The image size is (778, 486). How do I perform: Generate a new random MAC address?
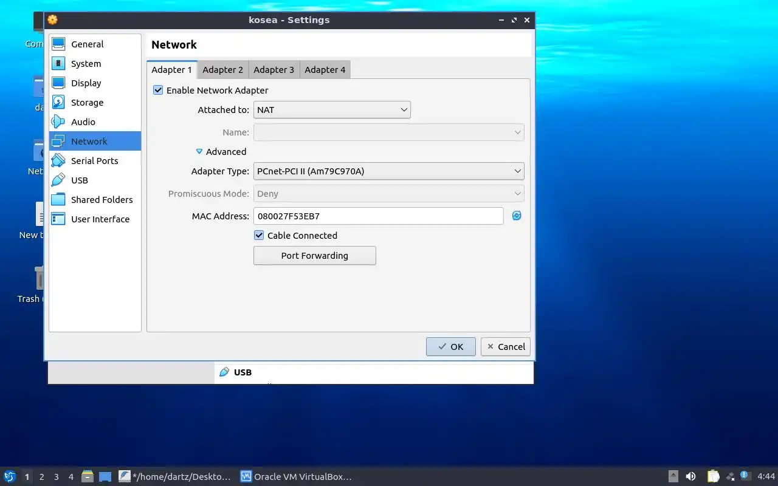click(517, 216)
